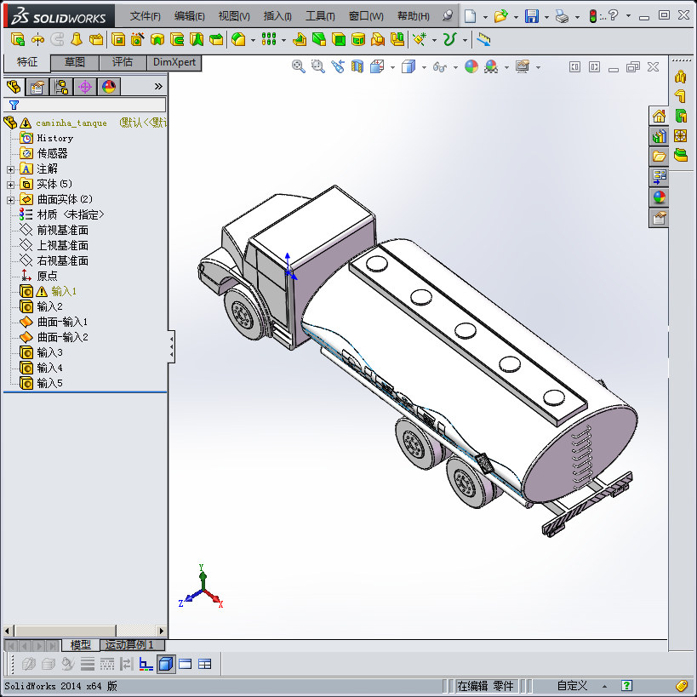Open the 插入(I) menu
Image resolution: width=697 pixels, height=697 pixels.
(277, 16)
